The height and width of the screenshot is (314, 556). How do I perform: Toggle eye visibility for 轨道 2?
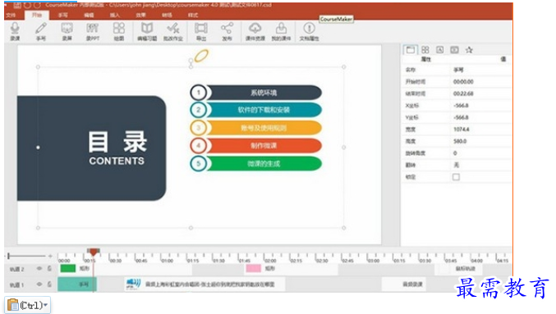pyautogui.click(x=39, y=269)
